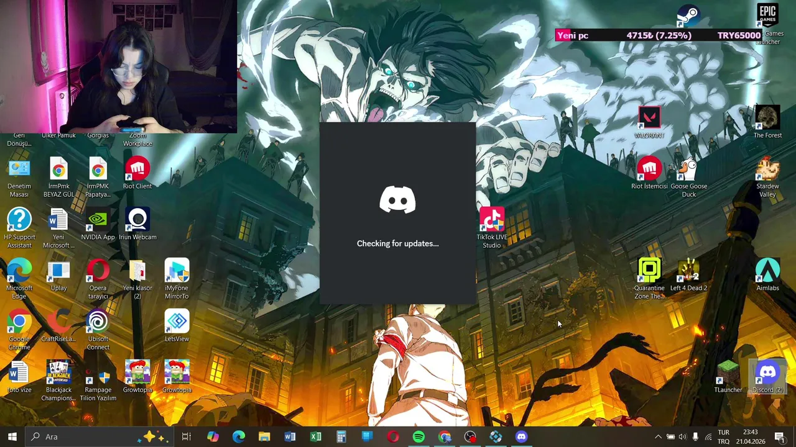This screenshot has width=796, height=447.
Task: Open Ubisoft Connect desktop shortcut
Action: click(x=98, y=330)
